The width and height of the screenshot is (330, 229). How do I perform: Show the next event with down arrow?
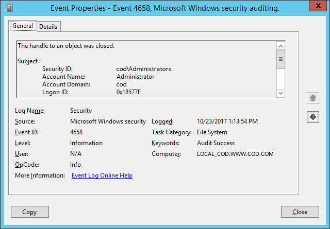pos(313,117)
